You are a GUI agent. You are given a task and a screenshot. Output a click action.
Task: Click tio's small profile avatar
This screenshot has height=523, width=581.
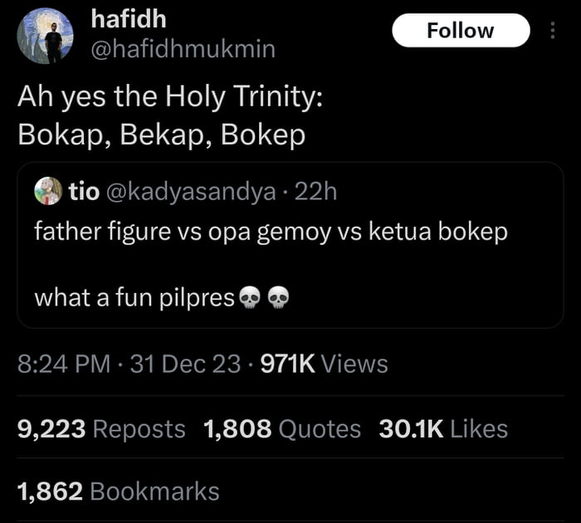(49, 192)
